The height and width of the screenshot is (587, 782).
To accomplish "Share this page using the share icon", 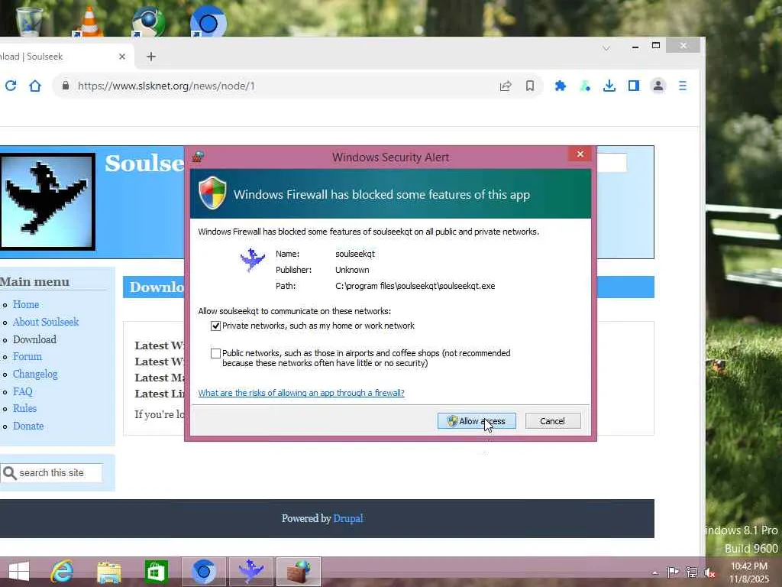I will pyautogui.click(x=506, y=86).
